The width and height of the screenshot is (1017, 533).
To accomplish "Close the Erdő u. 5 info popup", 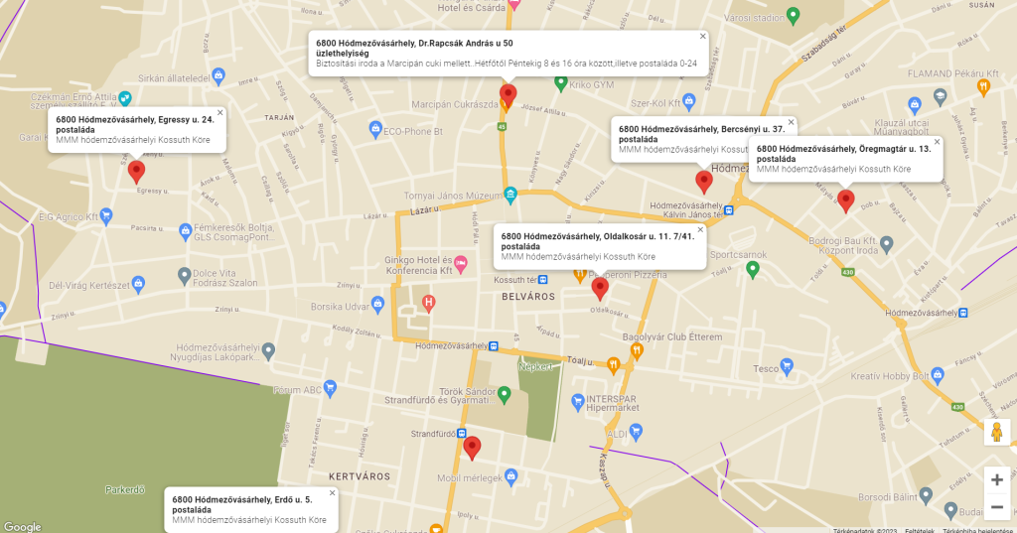I will [x=332, y=492].
